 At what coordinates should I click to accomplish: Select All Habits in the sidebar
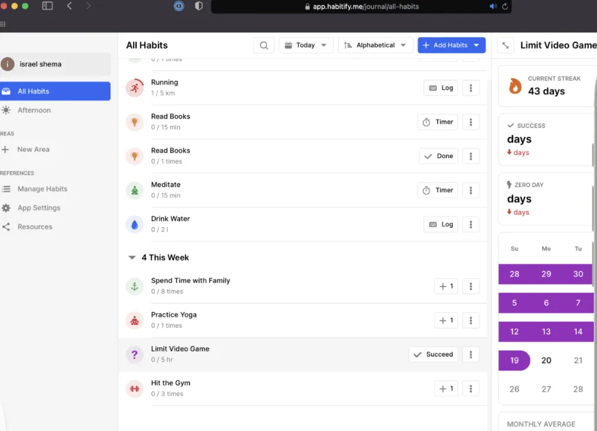coord(55,92)
